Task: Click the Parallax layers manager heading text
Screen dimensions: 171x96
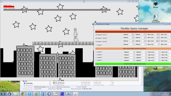Action: pyautogui.click(x=134, y=29)
